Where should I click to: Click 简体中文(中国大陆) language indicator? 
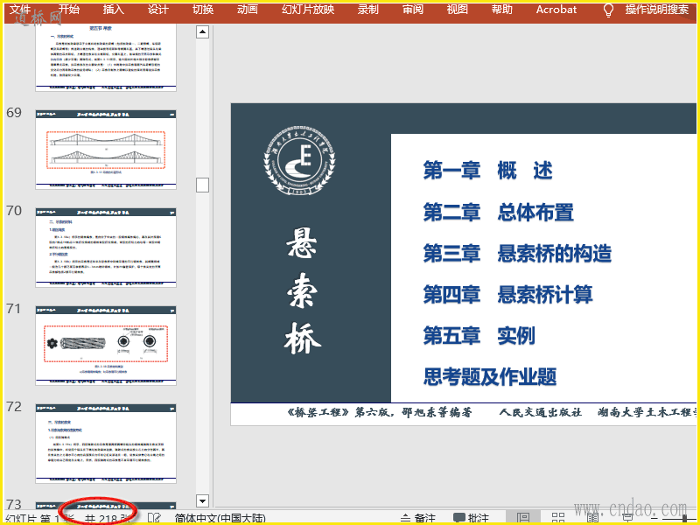coord(220,518)
